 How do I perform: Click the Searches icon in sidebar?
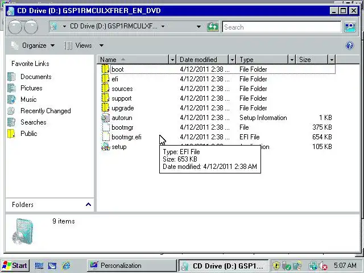click(11, 122)
